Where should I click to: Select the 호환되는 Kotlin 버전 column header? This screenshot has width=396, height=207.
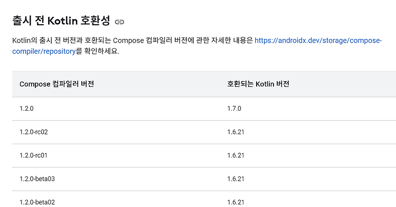258,84
